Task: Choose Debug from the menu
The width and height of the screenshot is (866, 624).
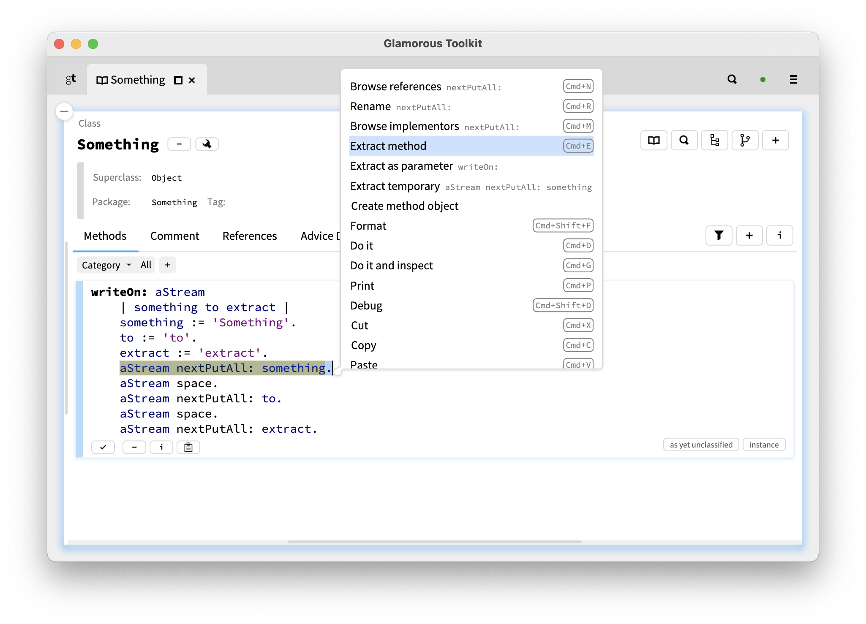Action: [471, 306]
